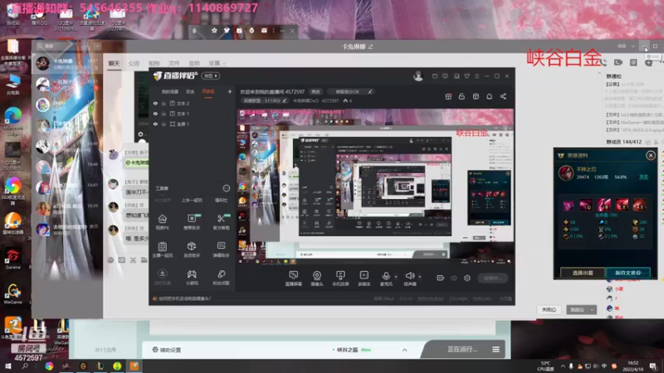664x373 pixels.
Task: Open the menu beside 正在运行
Action: (x=496, y=349)
